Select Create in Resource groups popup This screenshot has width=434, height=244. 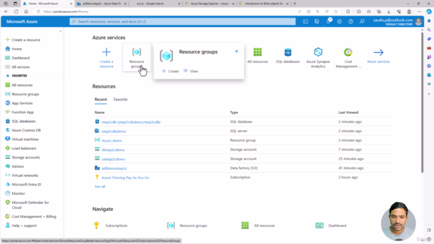(170, 71)
